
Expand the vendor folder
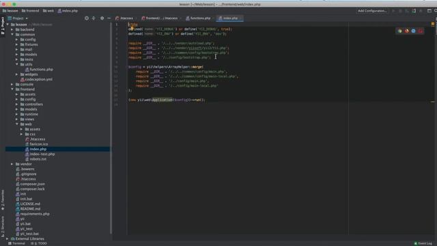click(12, 164)
